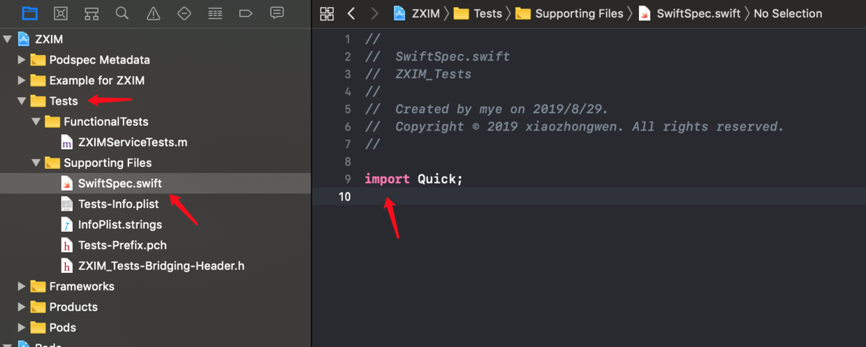Open Tests-Info.plist file
The image size is (866, 347).
118,204
